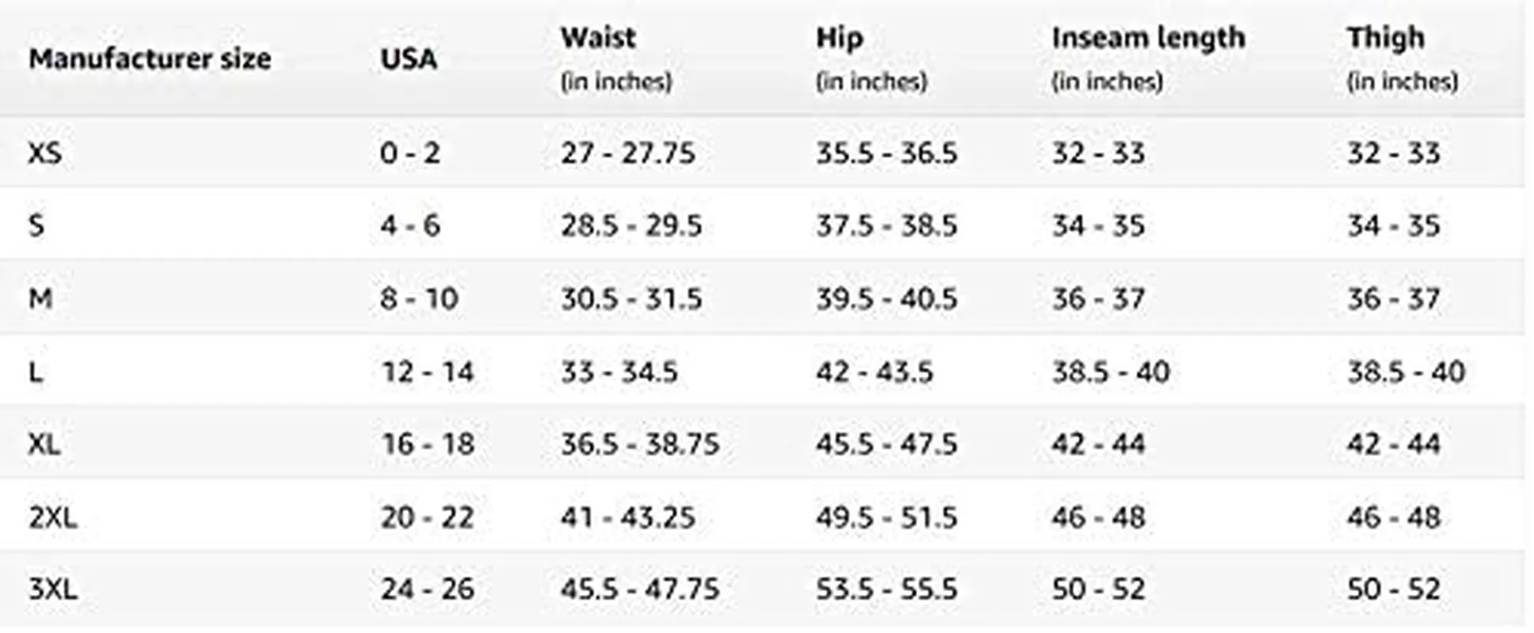The height and width of the screenshot is (633, 1534).
Task: Click the Manufacturer size column header
Action: pyautogui.click(x=150, y=59)
